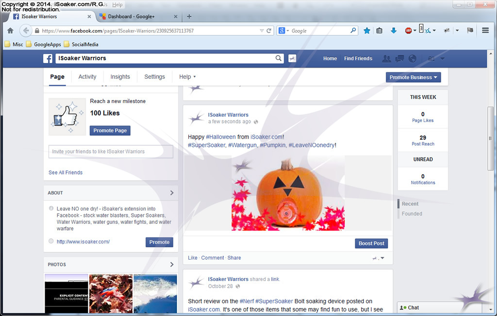
Task: Open Find Friends in Facebook top bar
Action: click(358, 58)
